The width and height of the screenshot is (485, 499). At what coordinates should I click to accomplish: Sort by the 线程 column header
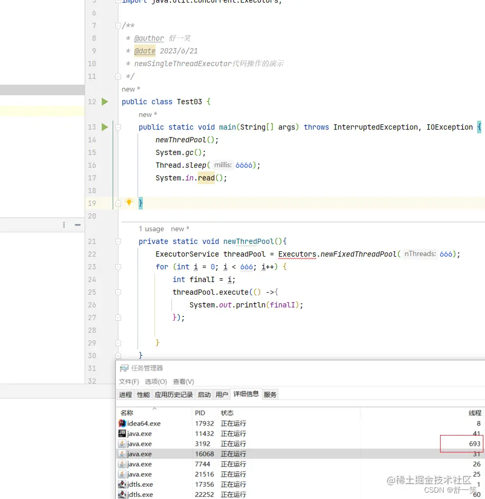tap(423, 413)
